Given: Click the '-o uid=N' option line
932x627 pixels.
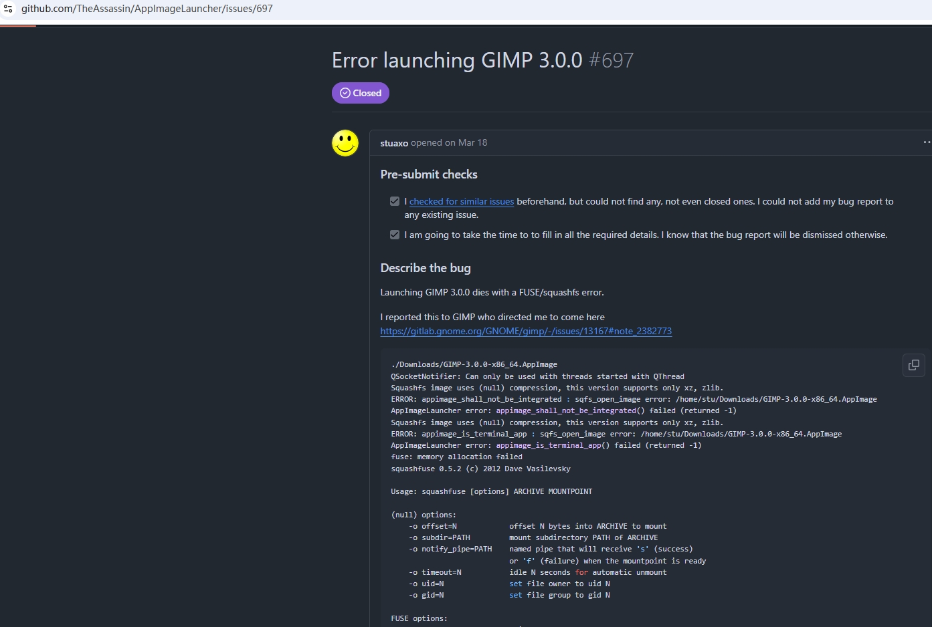Looking at the screenshot, I should pos(509,584).
